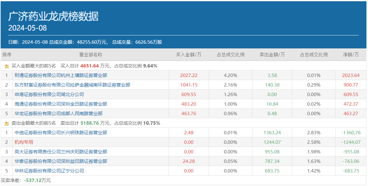Click the 广济药业龙虎榜数据 title
This screenshot has width=368, height=186.
[53, 16]
